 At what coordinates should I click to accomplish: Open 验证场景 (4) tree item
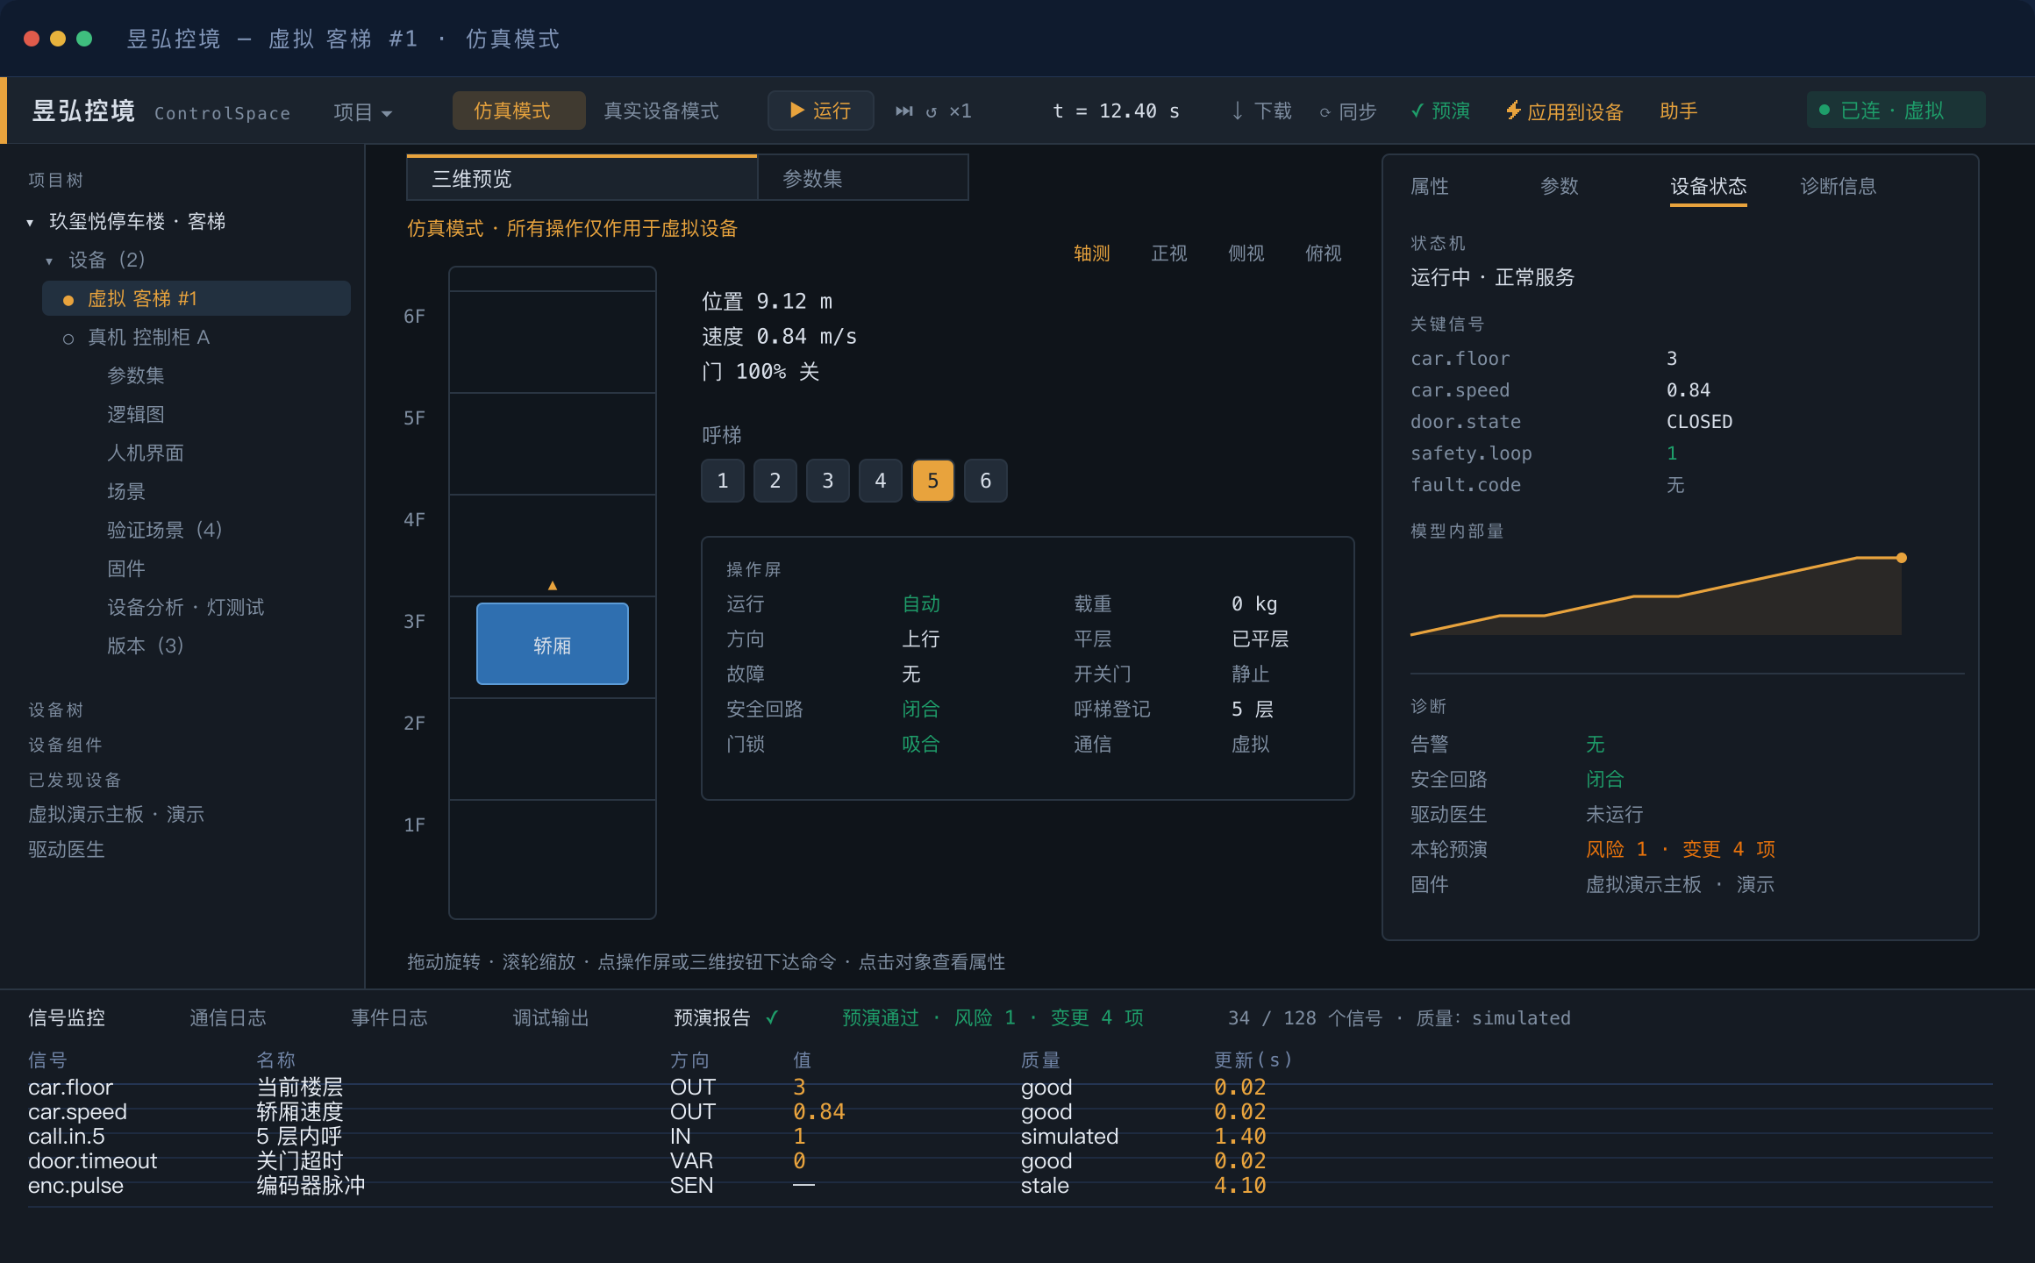(165, 531)
